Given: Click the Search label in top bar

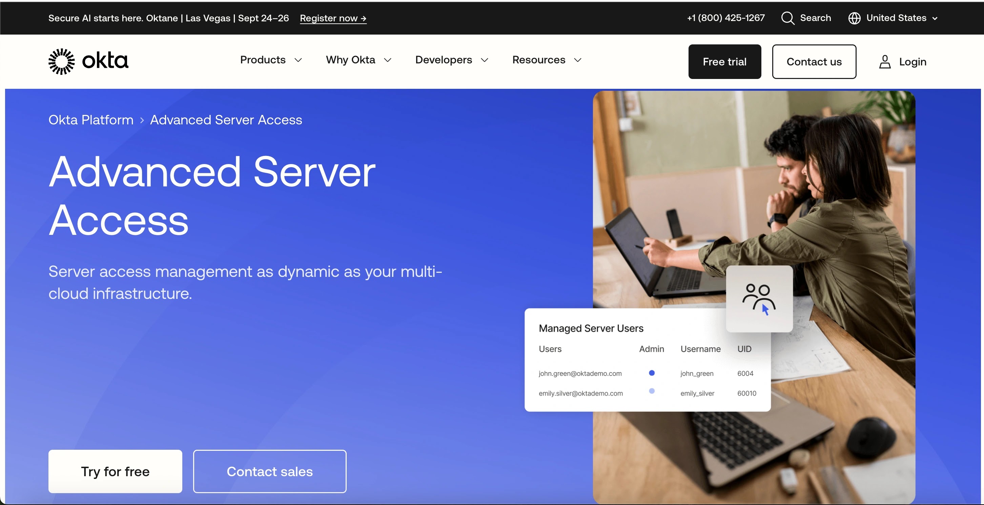Looking at the screenshot, I should (x=815, y=18).
